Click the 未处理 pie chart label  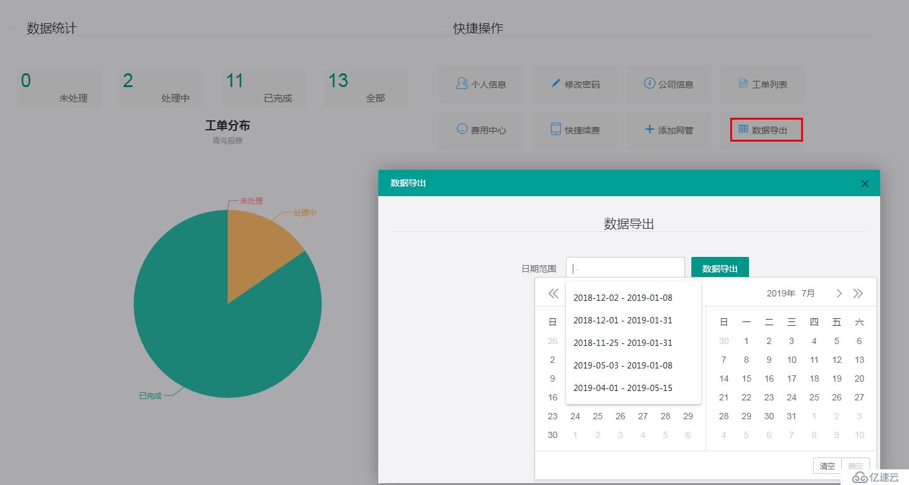click(x=252, y=201)
